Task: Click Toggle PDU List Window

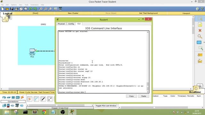Action: (x=106, y=106)
